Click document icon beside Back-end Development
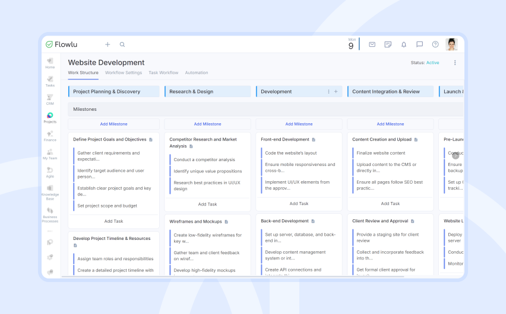The image size is (506, 314). pos(313,221)
